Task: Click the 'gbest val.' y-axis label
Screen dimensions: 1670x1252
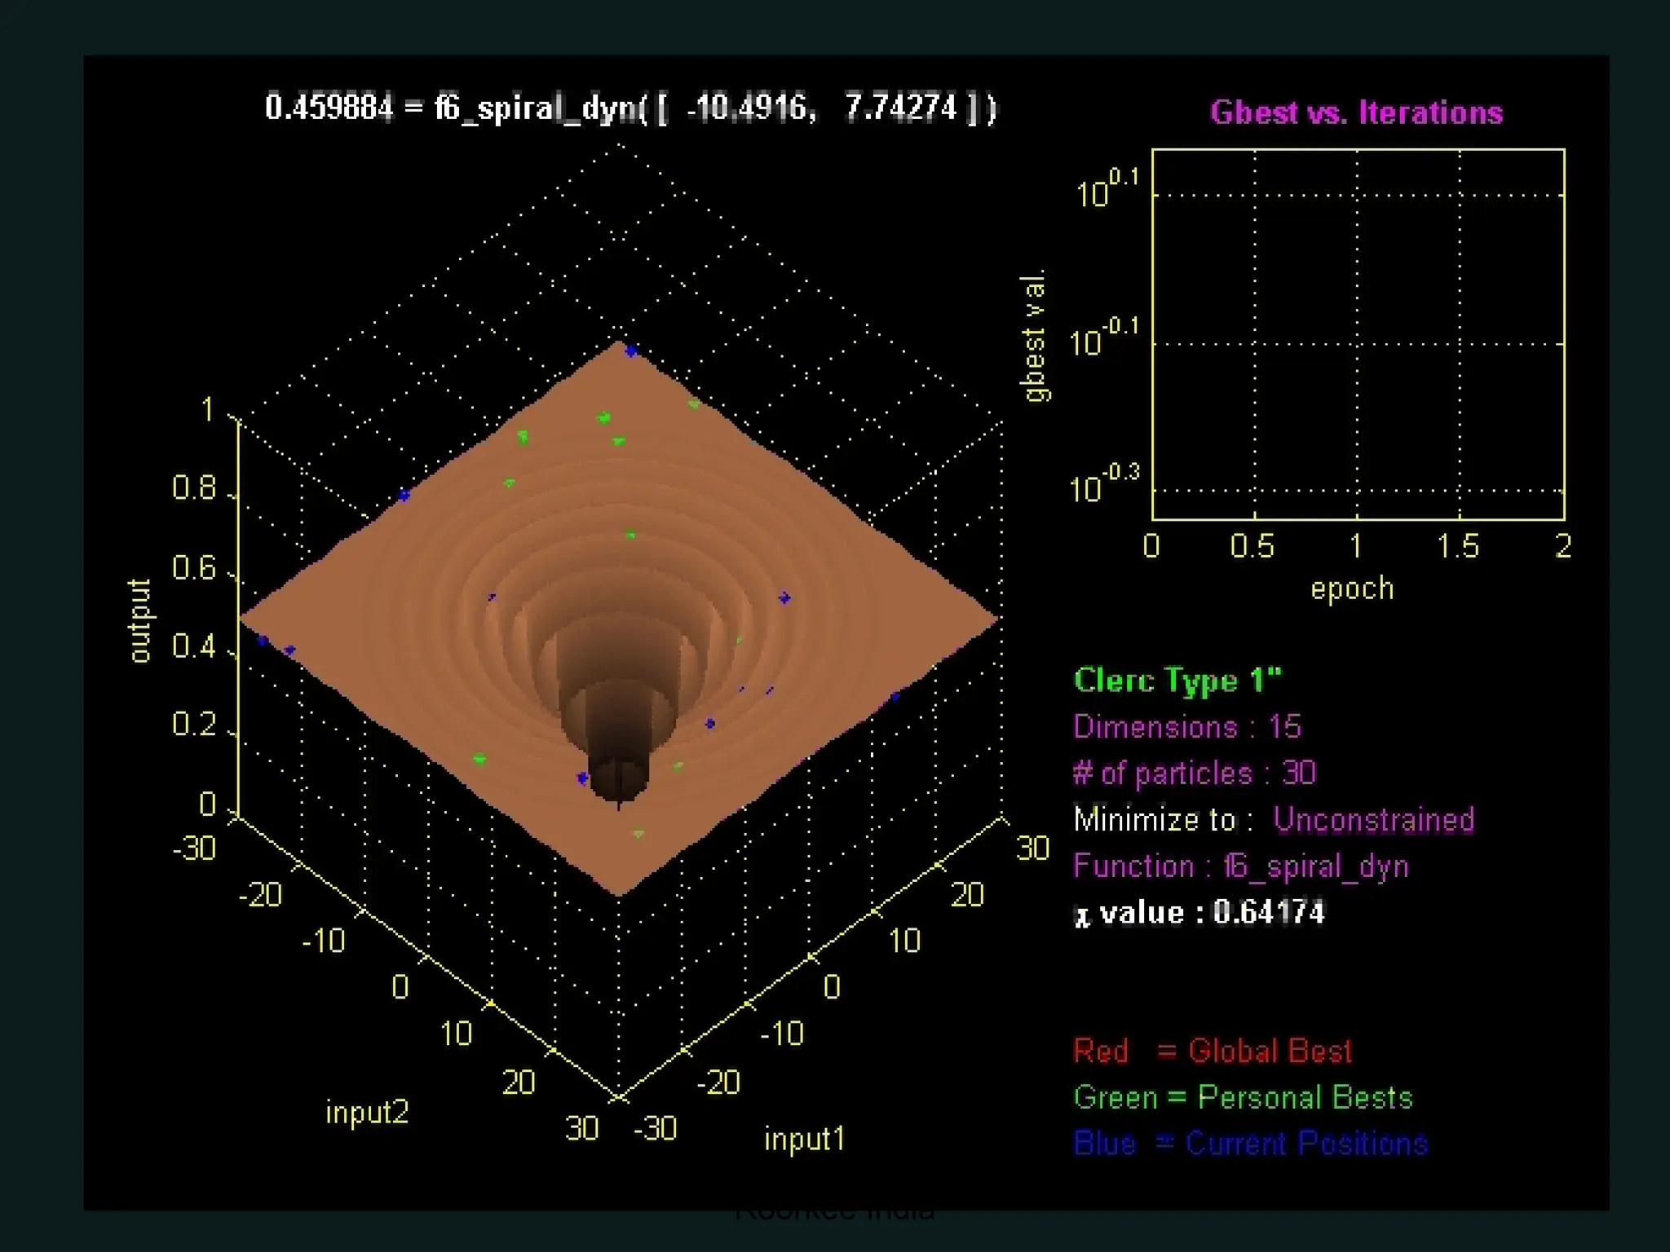Action: (1034, 336)
